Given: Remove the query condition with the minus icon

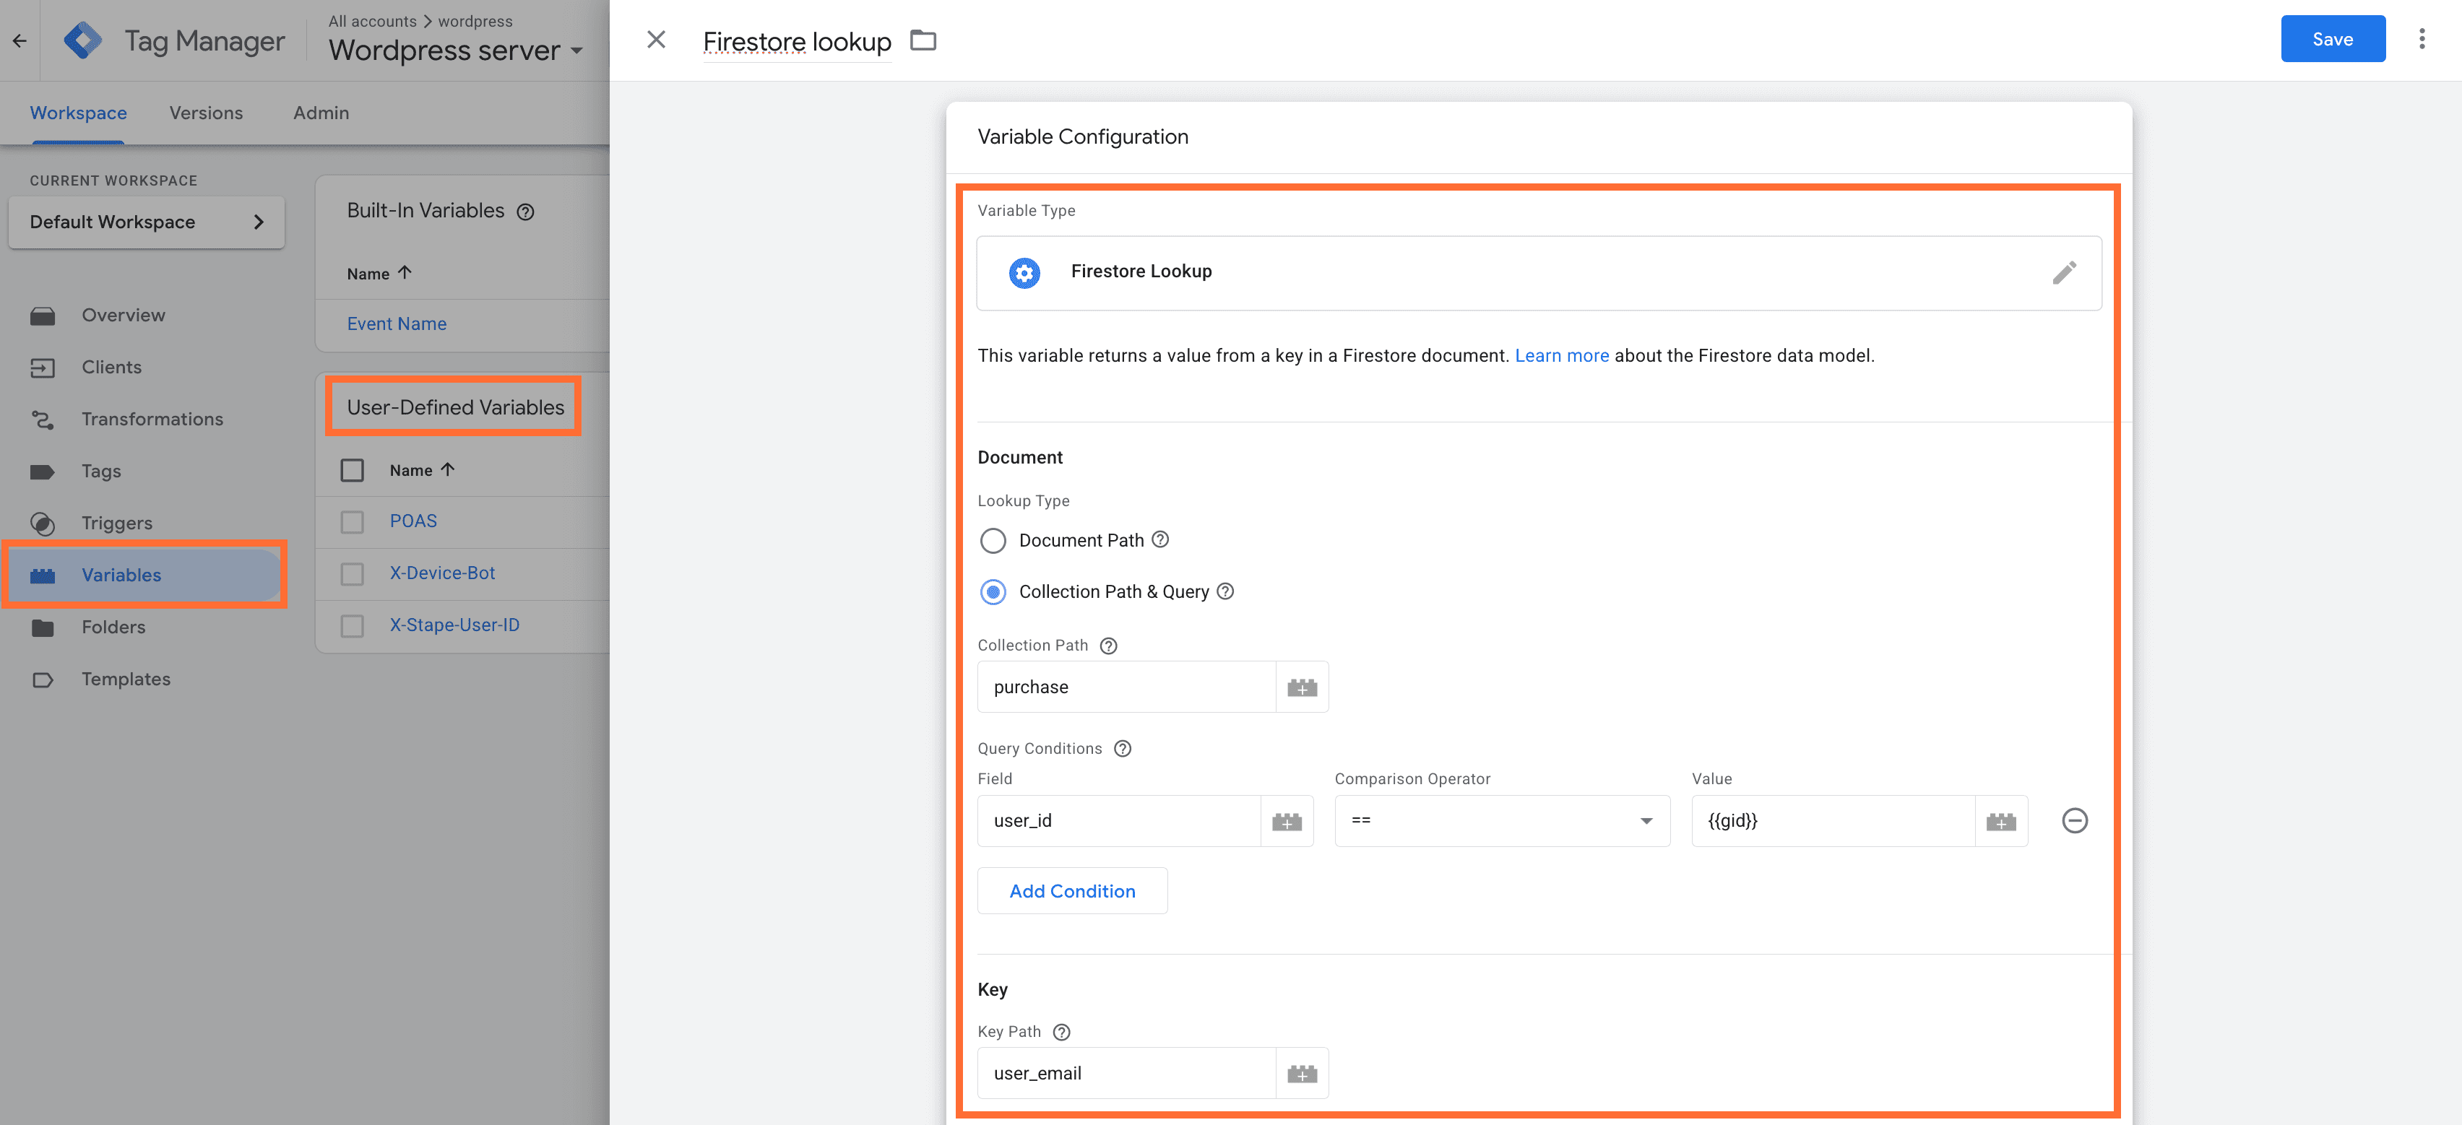Looking at the screenshot, I should click(2073, 820).
